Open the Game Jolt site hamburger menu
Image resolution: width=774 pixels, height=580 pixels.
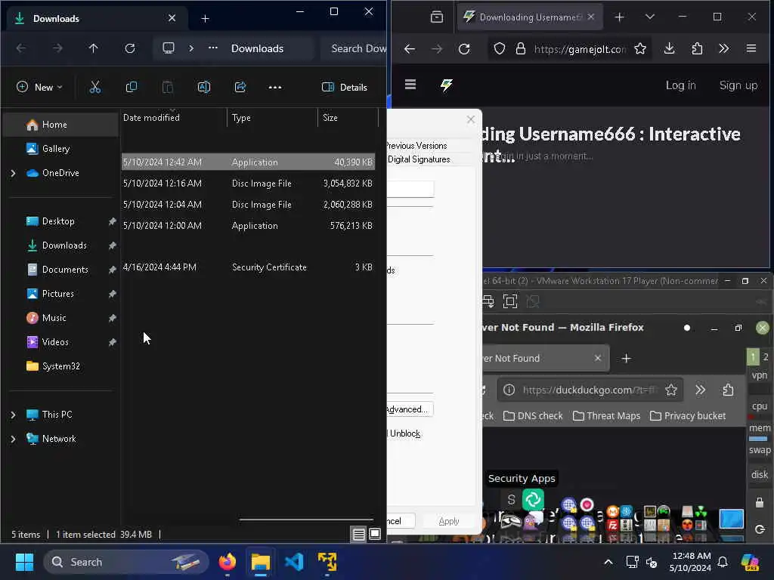tap(410, 85)
